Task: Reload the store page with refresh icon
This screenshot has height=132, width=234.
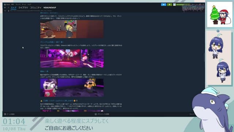Action: [5, 11]
